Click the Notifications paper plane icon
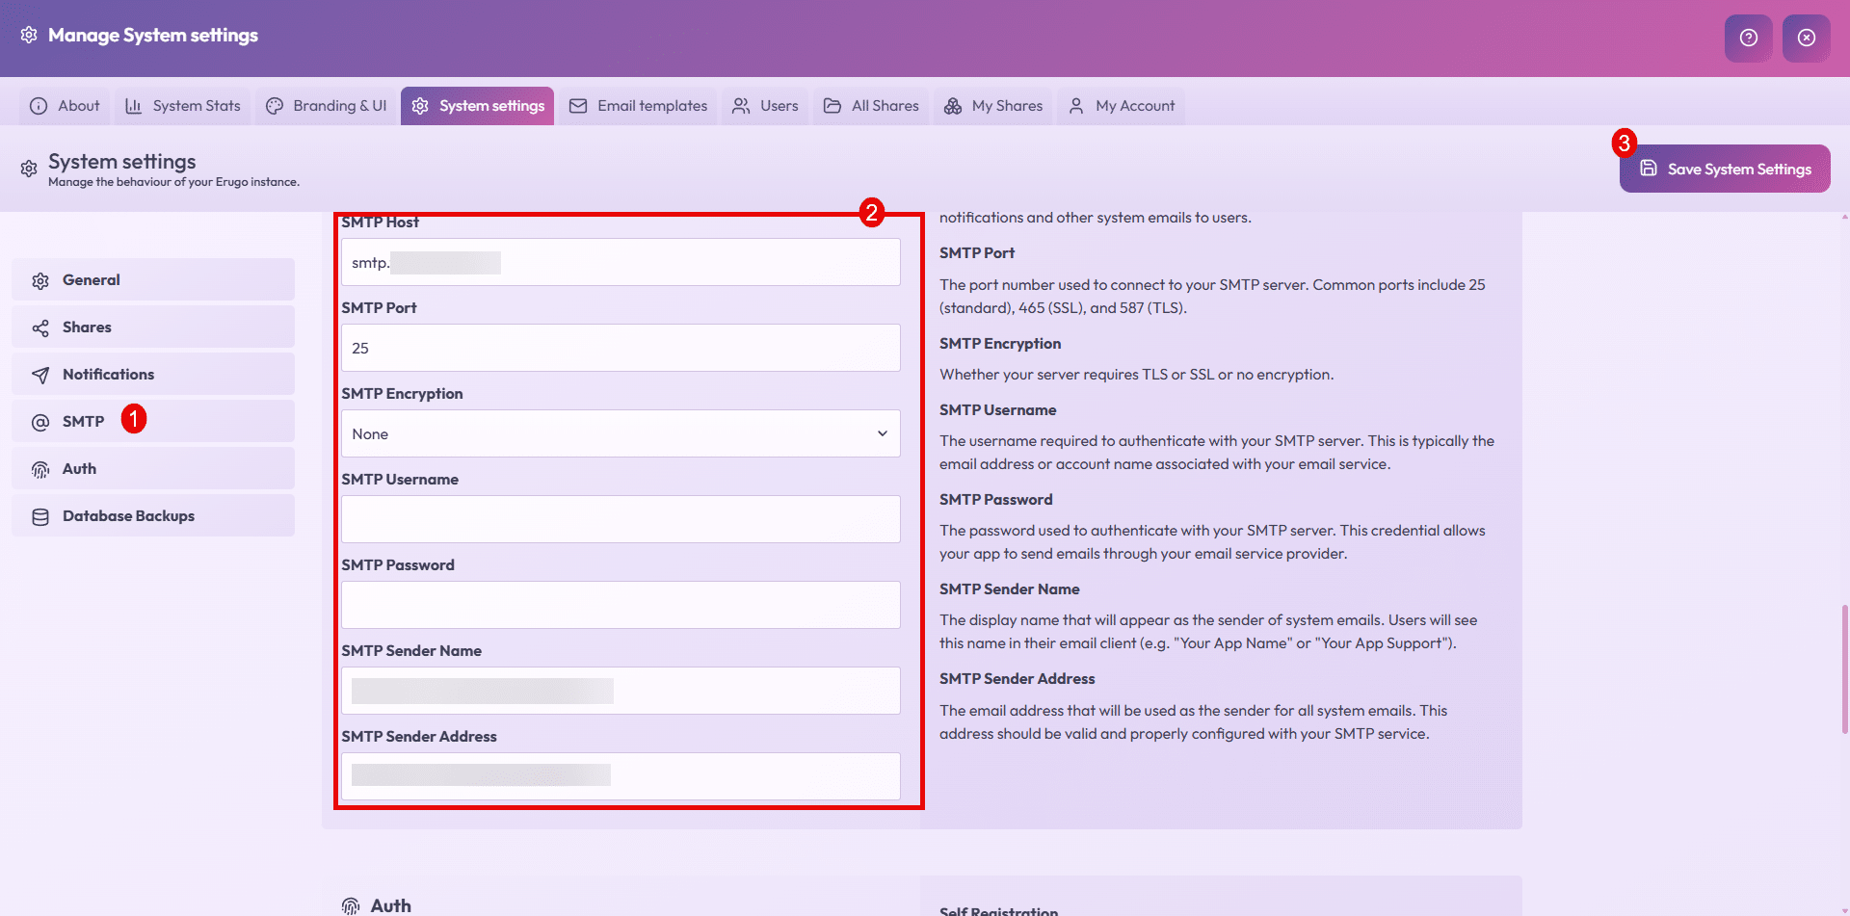 (x=40, y=375)
